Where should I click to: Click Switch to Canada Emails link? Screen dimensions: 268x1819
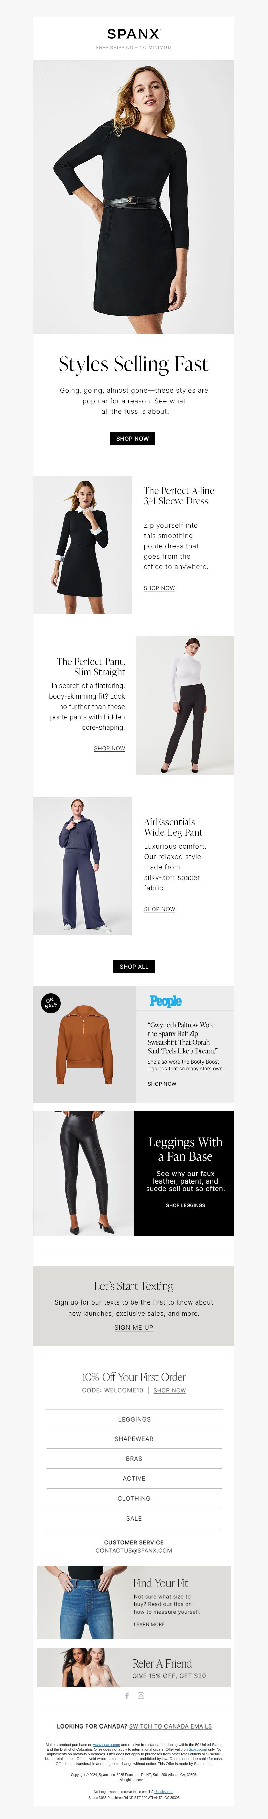[170, 1726]
